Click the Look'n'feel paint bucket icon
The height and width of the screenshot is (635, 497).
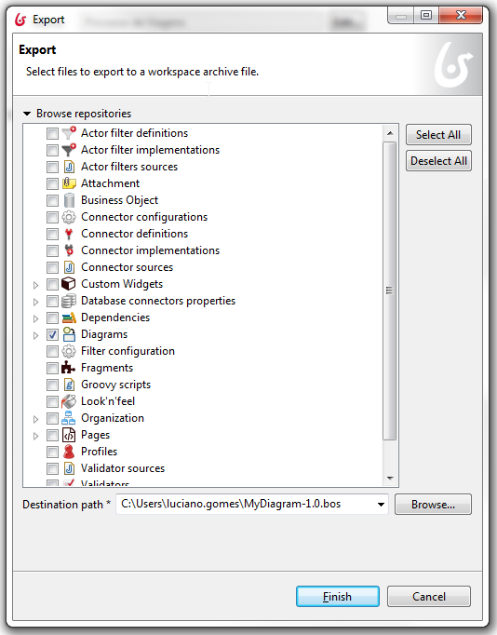point(68,401)
